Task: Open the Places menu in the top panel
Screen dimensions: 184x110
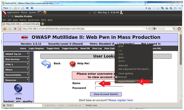Action: click(x=24, y=13)
